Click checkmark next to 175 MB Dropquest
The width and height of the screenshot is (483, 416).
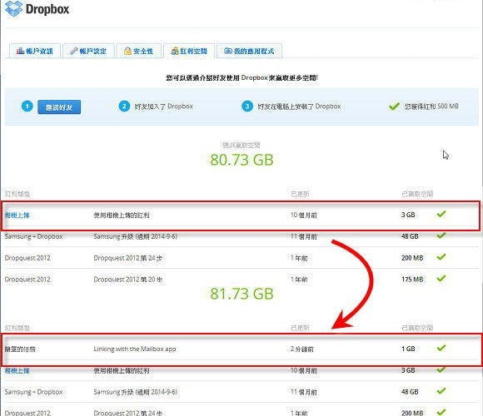[x=441, y=278]
